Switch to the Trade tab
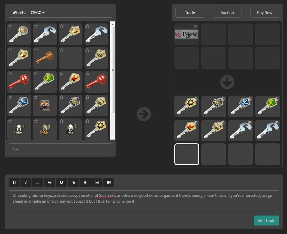This screenshot has height=234, width=287. [x=190, y=13]
